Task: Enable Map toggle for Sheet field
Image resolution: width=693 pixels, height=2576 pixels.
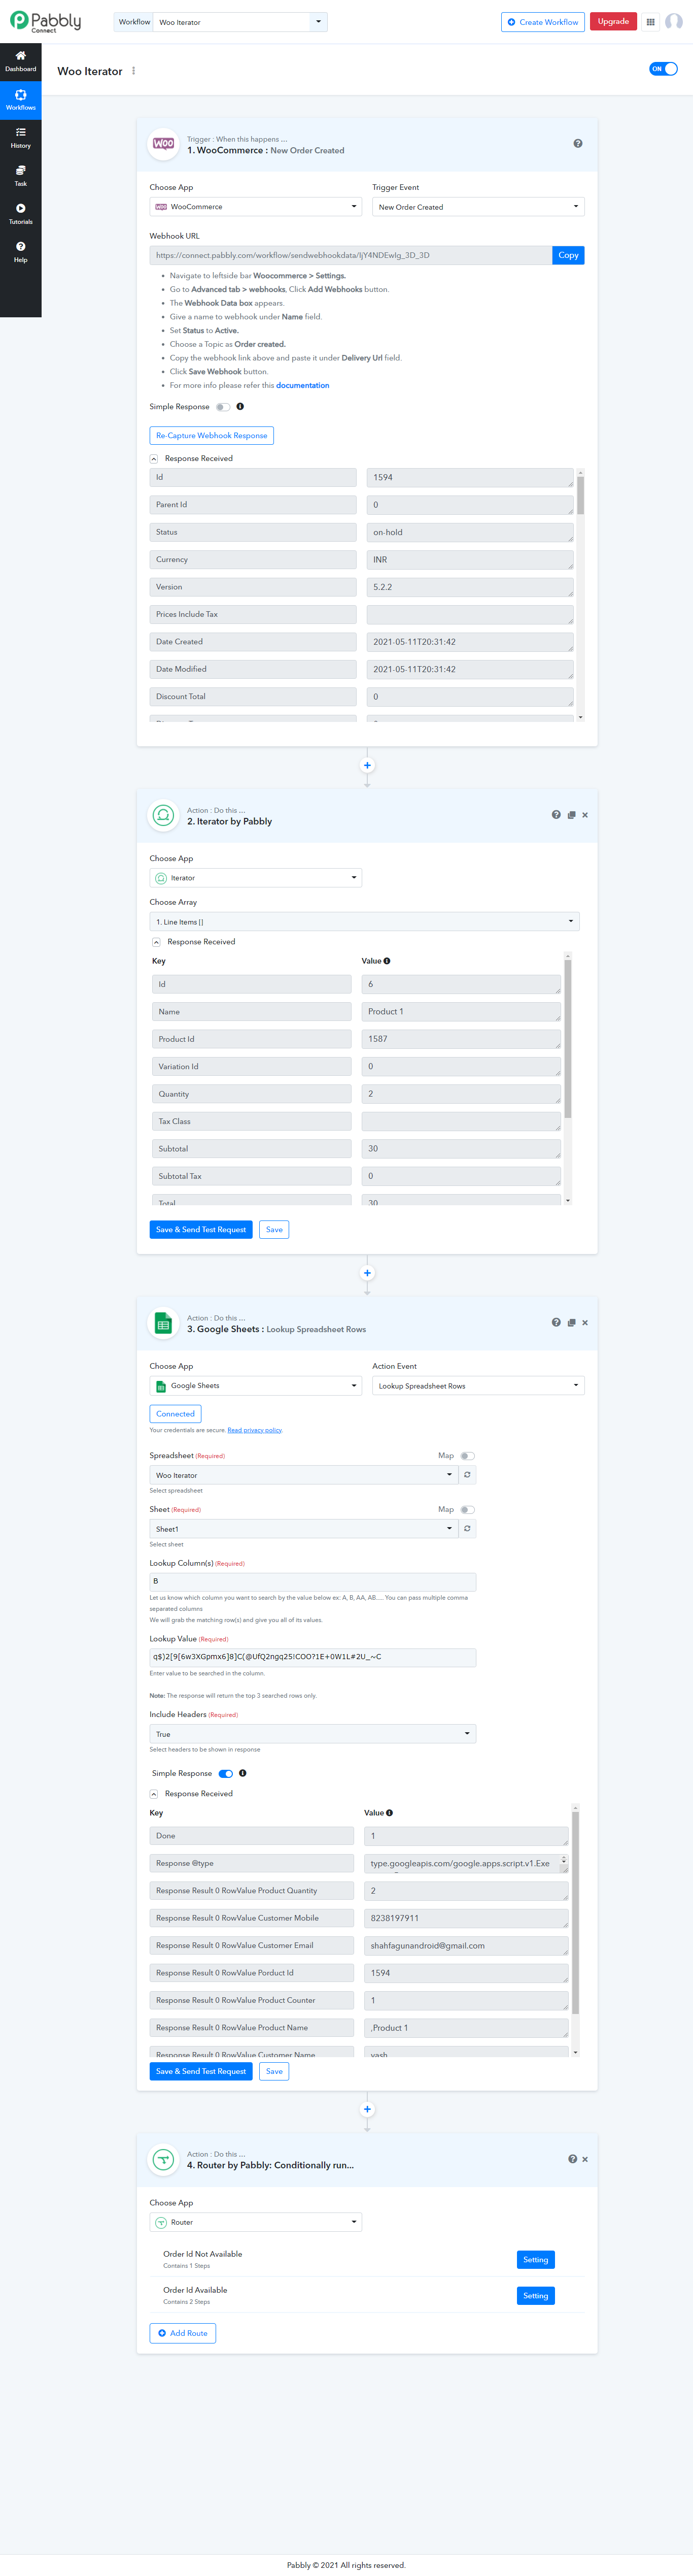Action: (x=467, y=1510)
